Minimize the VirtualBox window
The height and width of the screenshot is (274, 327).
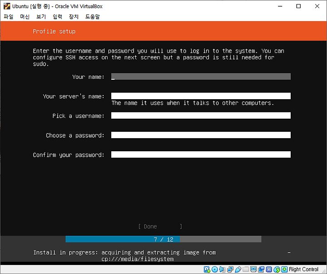(280, 6)
